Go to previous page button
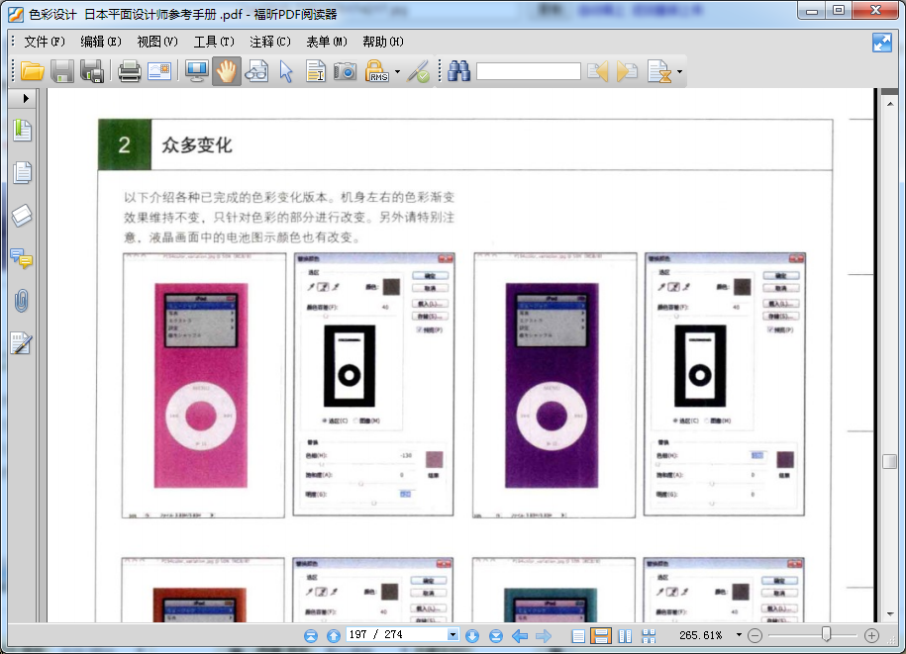The image size is (906, 654). (x=334, y=635)
